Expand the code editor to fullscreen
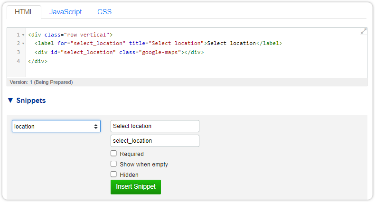The image size is (375, 202). tap(364, 31)
